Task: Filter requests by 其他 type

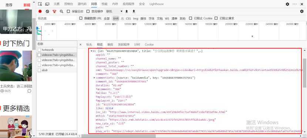Action: click(182, 18)
